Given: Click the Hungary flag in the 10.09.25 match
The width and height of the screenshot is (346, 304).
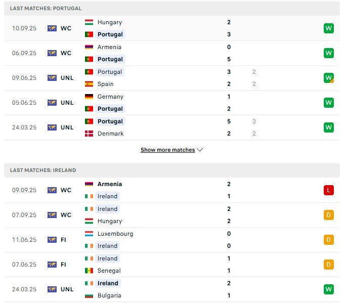Looking at the screenshot, I should 89,22.
